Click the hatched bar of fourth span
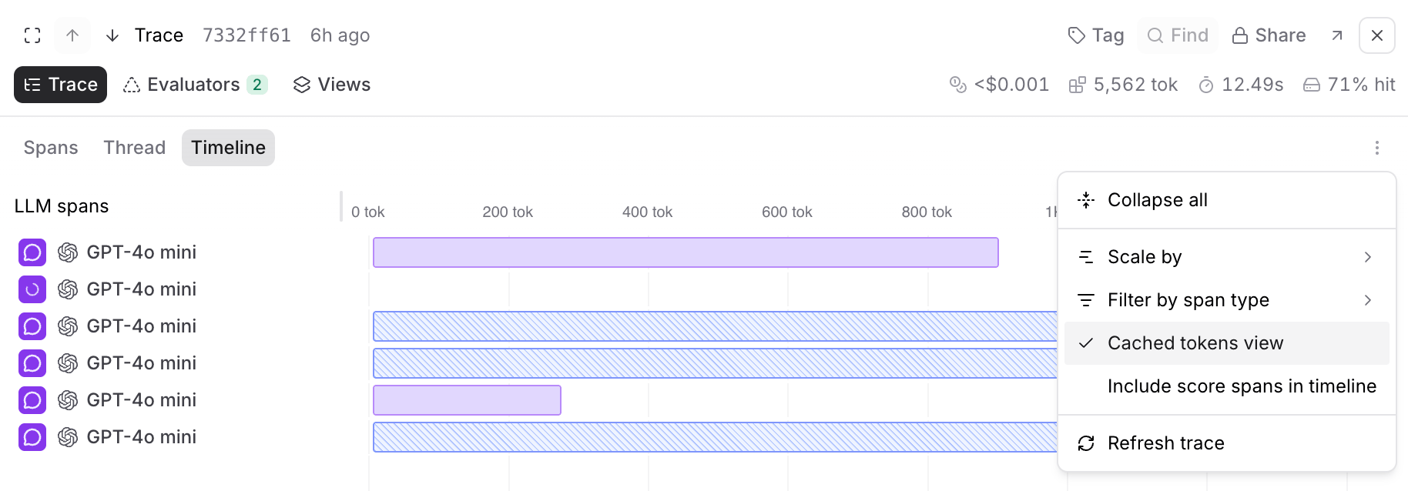 pyautogui.click(x=715, y=363)
